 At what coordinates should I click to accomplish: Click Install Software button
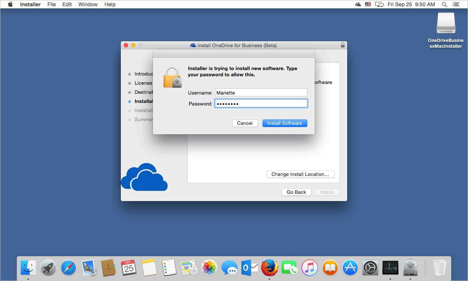(x=285, y=123)
